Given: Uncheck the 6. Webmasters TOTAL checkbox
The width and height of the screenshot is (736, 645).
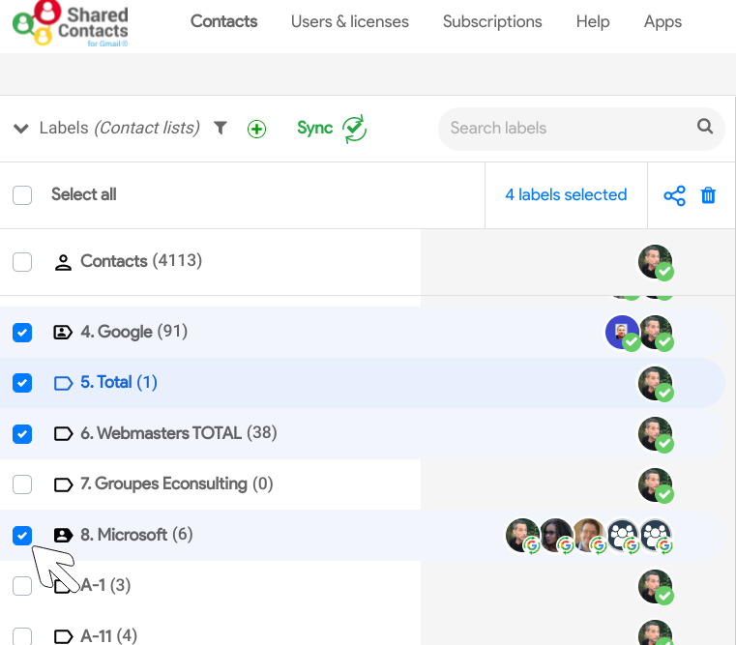Looking at the screenshot, I should pyautogui.click(x=22, y=434).
